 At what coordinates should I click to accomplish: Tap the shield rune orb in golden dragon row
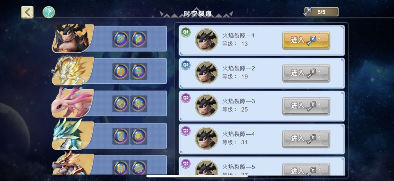point(121,71)
